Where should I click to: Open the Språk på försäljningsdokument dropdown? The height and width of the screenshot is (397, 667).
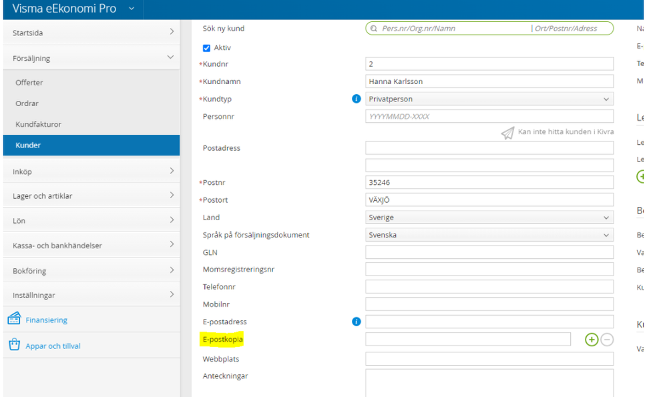(x=489, y=235)
